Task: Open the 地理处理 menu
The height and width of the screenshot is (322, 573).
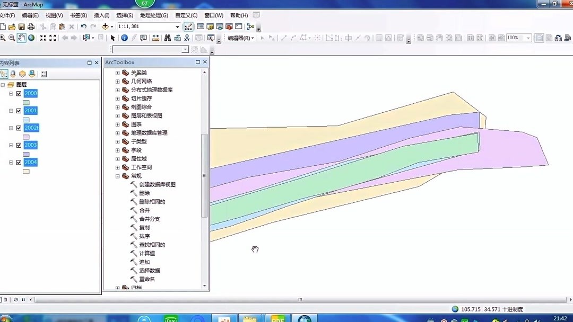Action: click(x=154, y=15)
